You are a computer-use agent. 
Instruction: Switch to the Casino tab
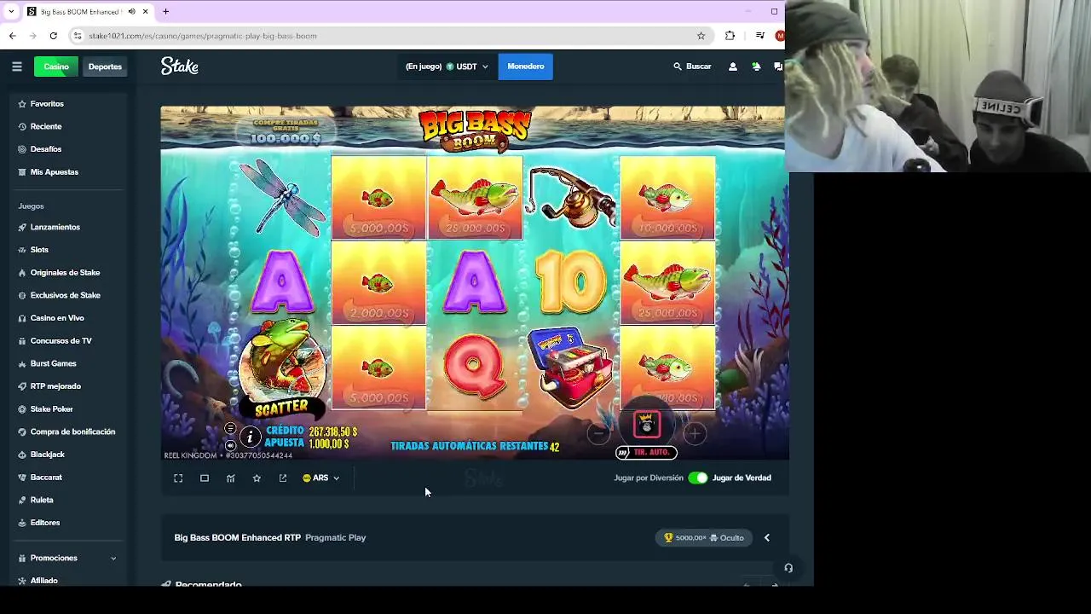[56, 67]
